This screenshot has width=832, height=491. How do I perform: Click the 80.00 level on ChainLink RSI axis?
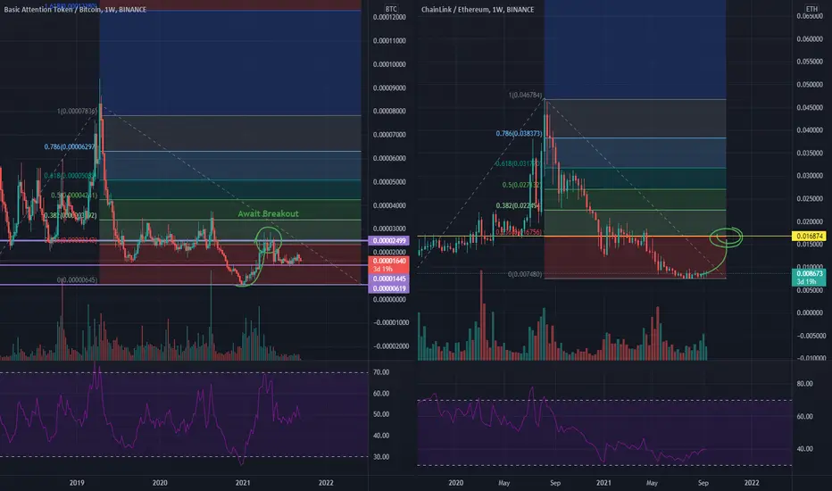click(x=804, y=383)
